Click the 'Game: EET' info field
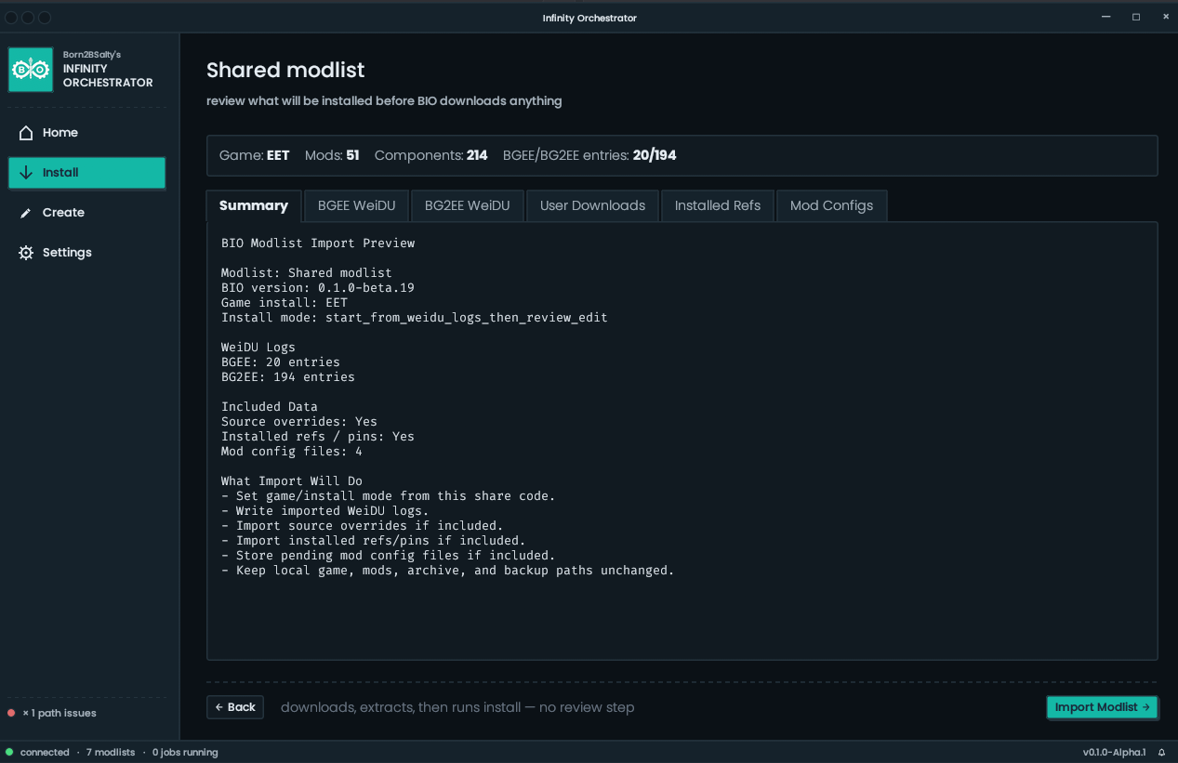 (255, 155)
